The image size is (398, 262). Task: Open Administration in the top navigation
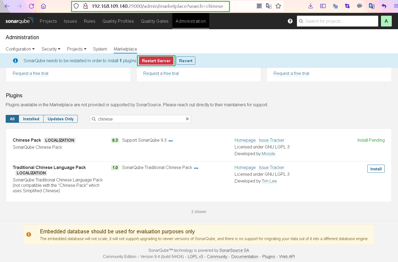pyautogui.click(x=191, y=21)
